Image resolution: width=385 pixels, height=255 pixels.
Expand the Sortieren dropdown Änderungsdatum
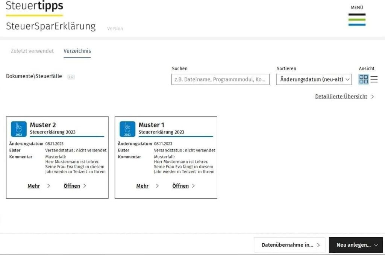click(314, 79)
